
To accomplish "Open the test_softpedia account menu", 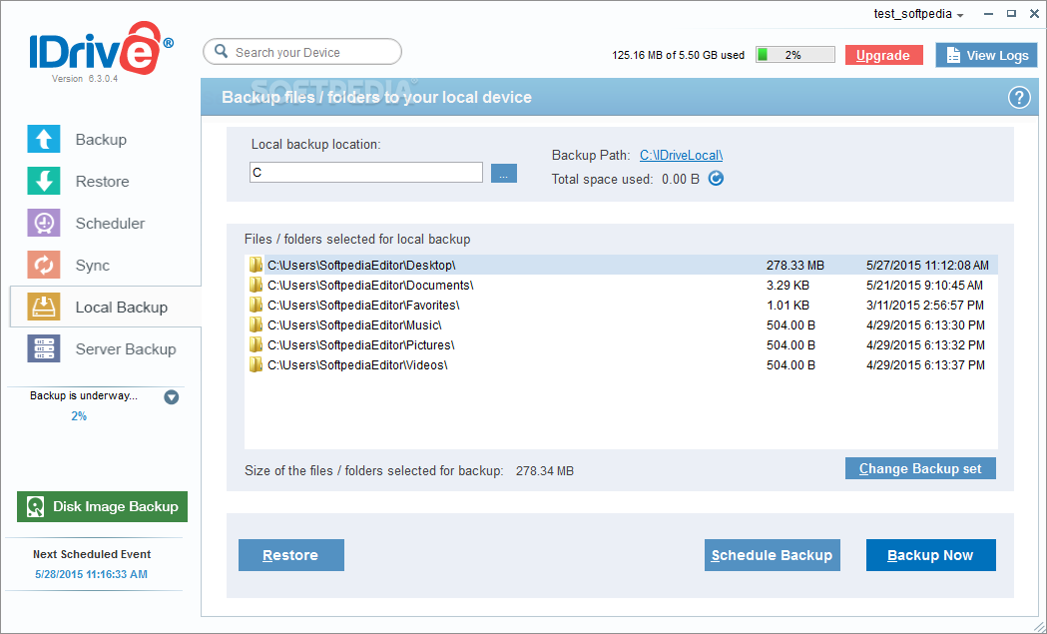I will pos(917,14).
